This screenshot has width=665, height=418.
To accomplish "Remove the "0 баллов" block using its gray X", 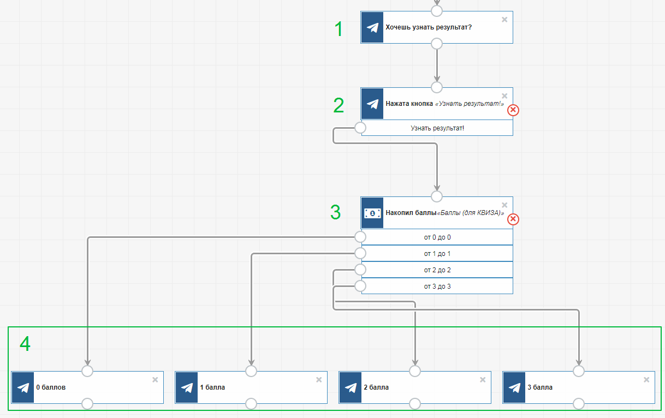I will click(x=155, y=380).
